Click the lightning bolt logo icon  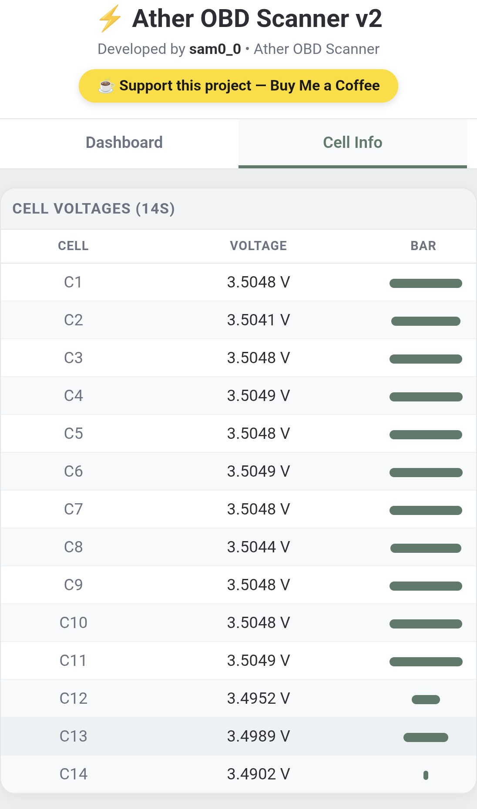tap(110, 19)
